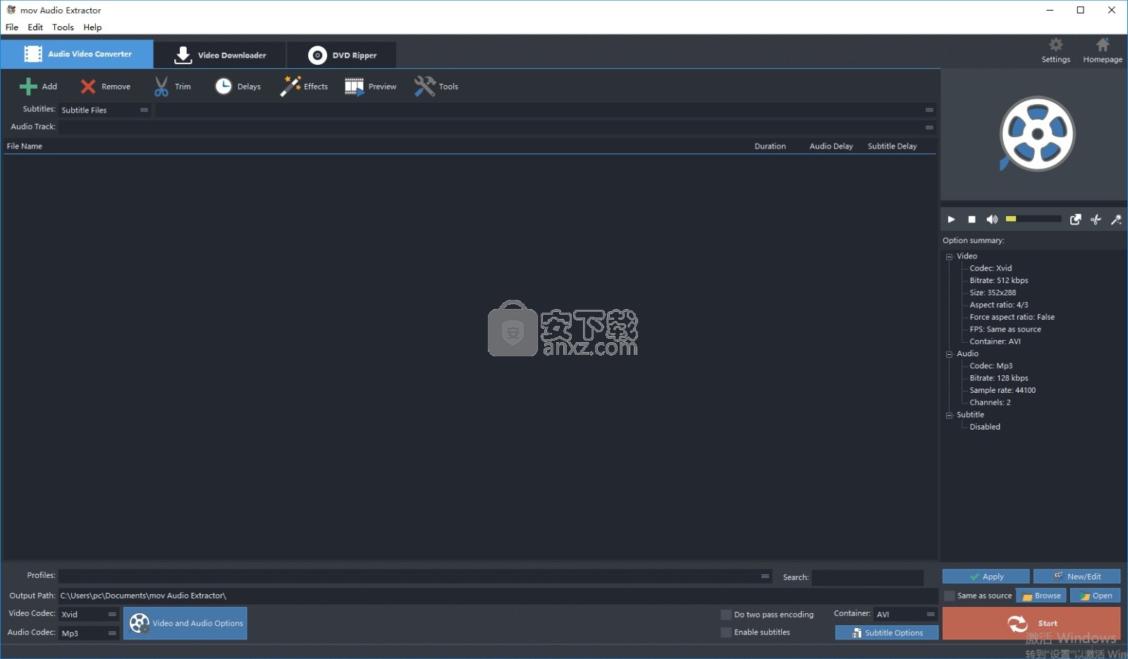1128x659 pixels.
Task: Browse for output folder
Action: pos(1041,596)
